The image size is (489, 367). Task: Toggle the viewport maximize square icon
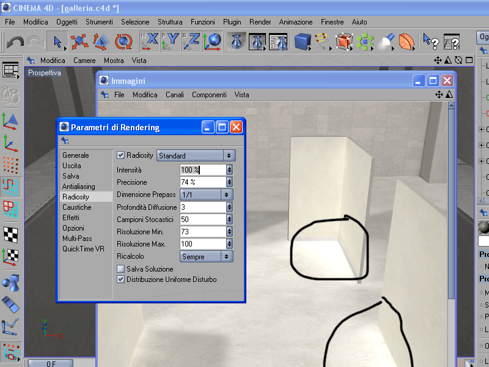[x=469, y=60]
